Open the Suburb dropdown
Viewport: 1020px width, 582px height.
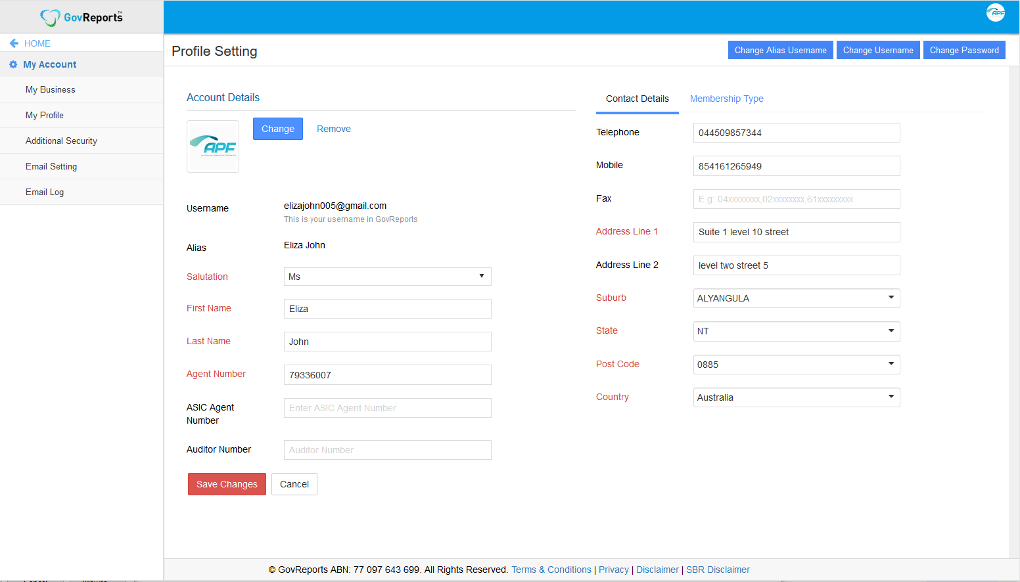[796, 298]
